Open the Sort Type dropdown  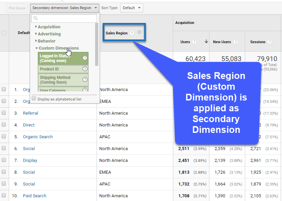tap(131, 8)
